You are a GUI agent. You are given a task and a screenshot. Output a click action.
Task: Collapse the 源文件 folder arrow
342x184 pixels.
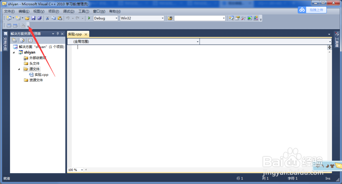click(x=19, y=69)
